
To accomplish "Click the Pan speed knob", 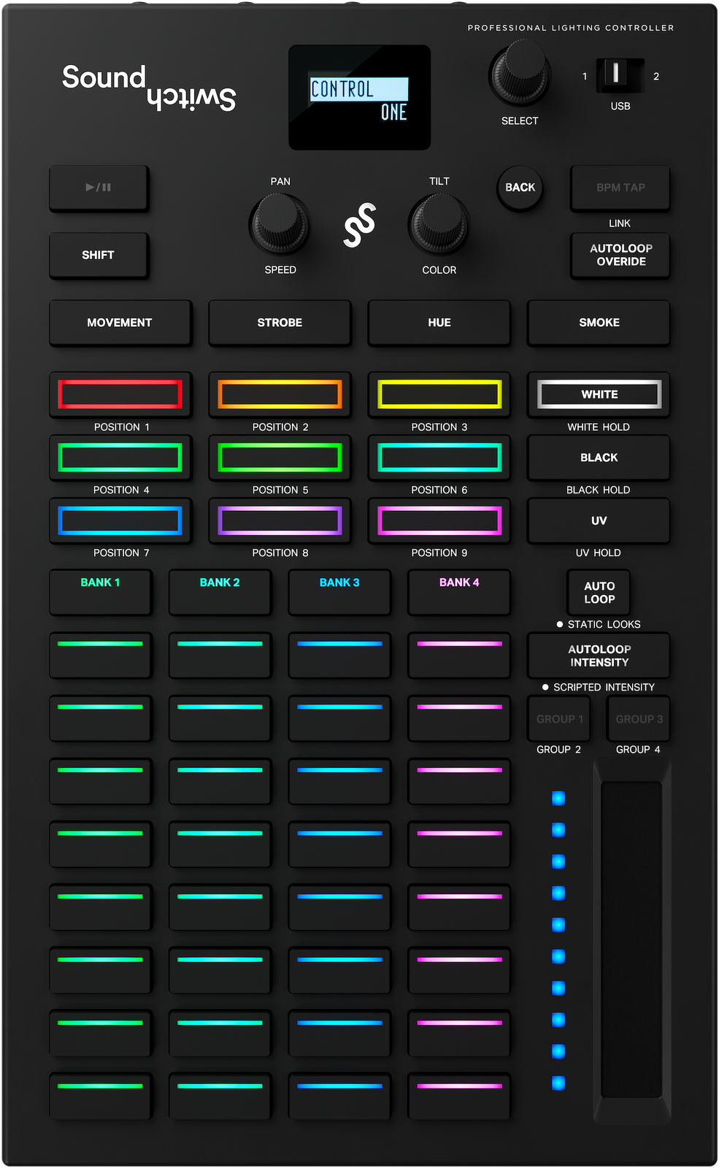I will [x=280, y=225].
